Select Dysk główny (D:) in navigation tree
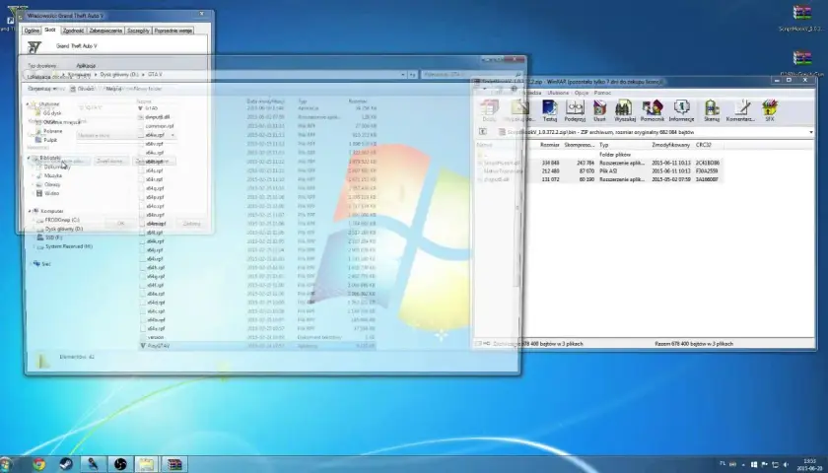This screenshot has width=828, height=473. (x=63, y=229)
